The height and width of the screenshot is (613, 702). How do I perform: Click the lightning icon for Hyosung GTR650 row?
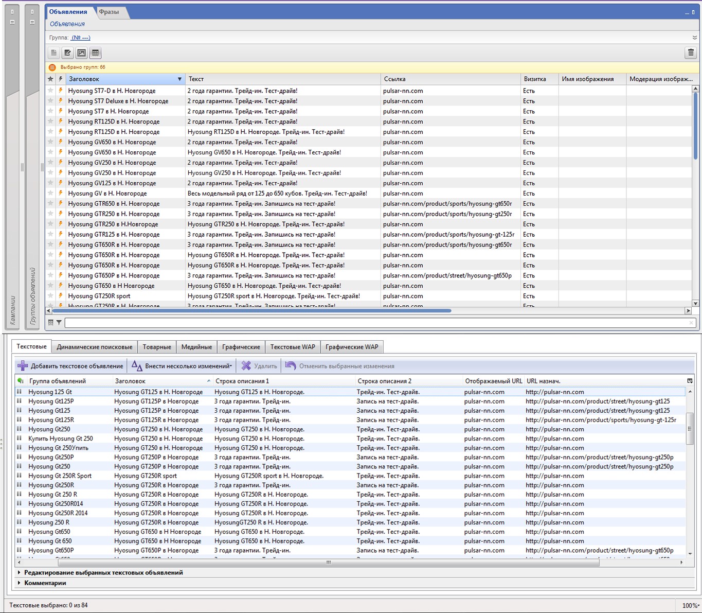61,204
